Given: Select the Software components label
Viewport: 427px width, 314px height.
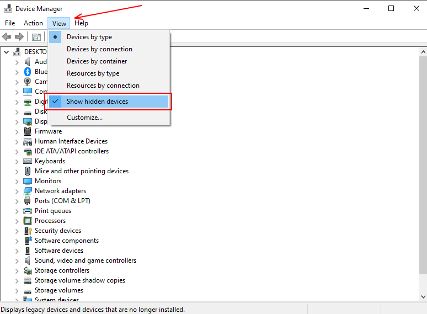Looking at the screenshot, I should (66, 241).
